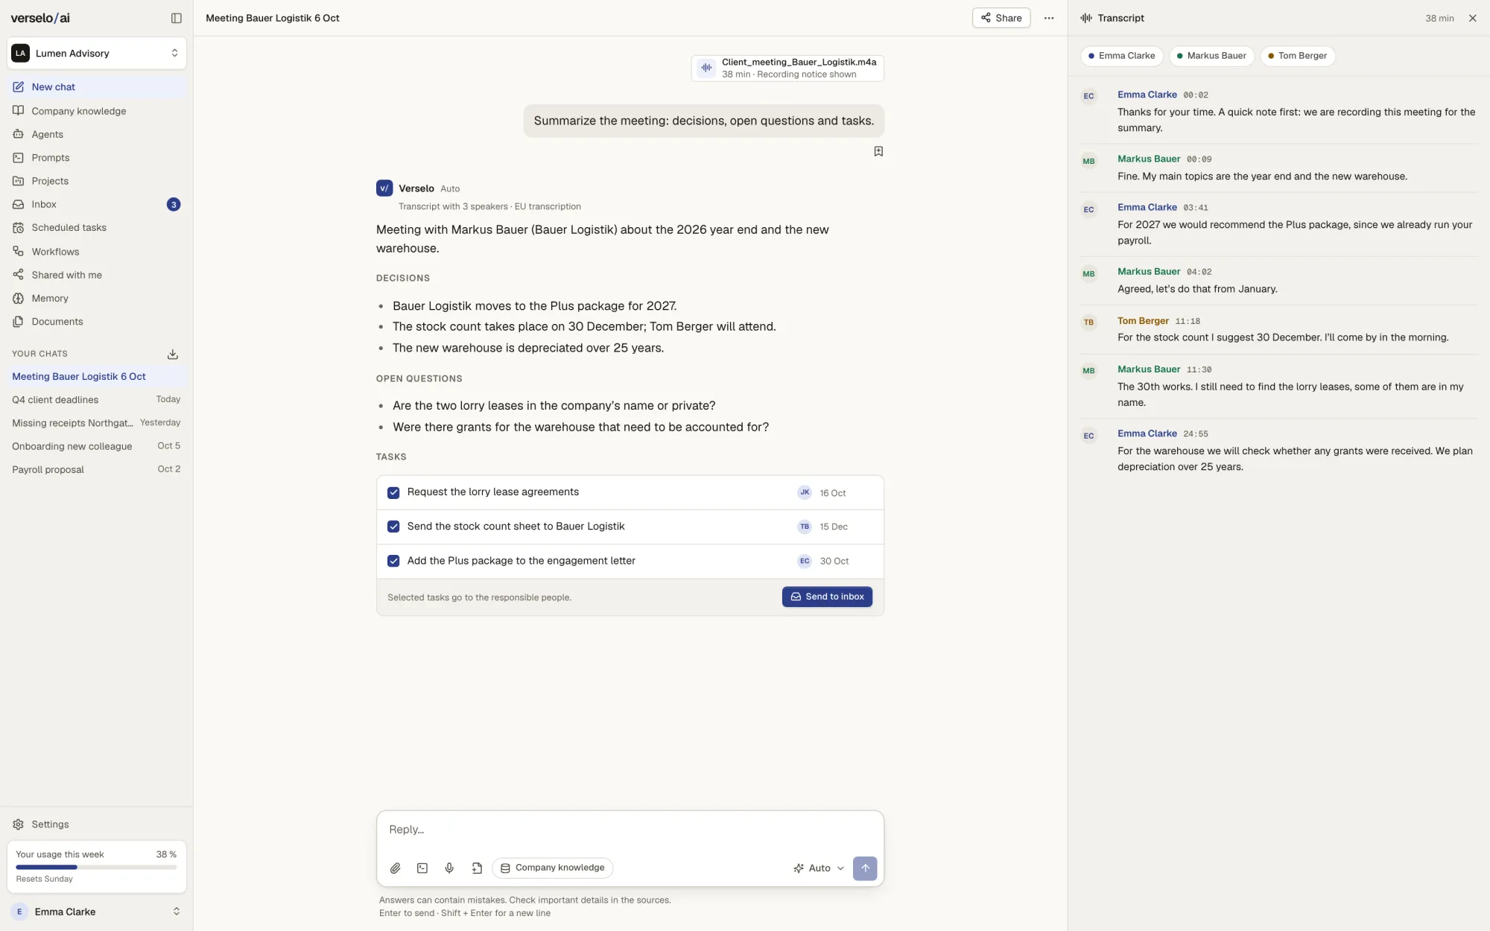Jump to the 11:18 timestamp in transcript
Viewport: 1490px width, 931px height.
(1188, 322)
